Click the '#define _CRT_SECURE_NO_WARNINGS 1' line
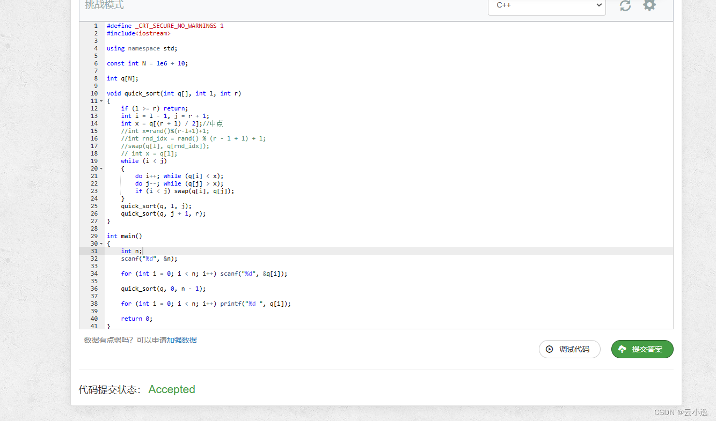Image resolution: width=716 pixels, height=421 pixels. tap(165, 26)
